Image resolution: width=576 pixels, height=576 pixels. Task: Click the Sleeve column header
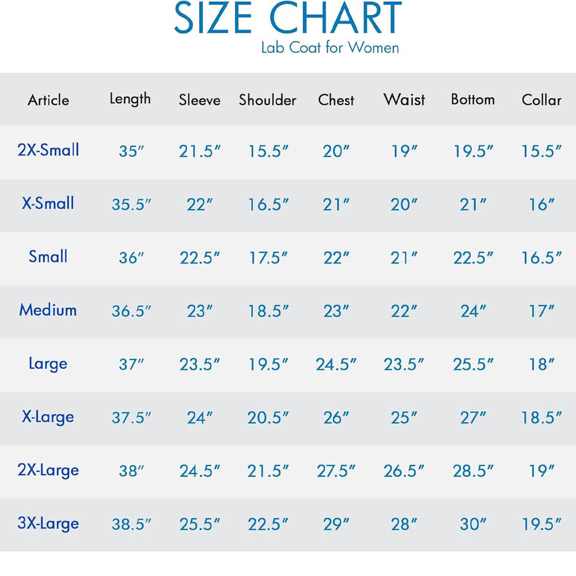pos(199,100)
